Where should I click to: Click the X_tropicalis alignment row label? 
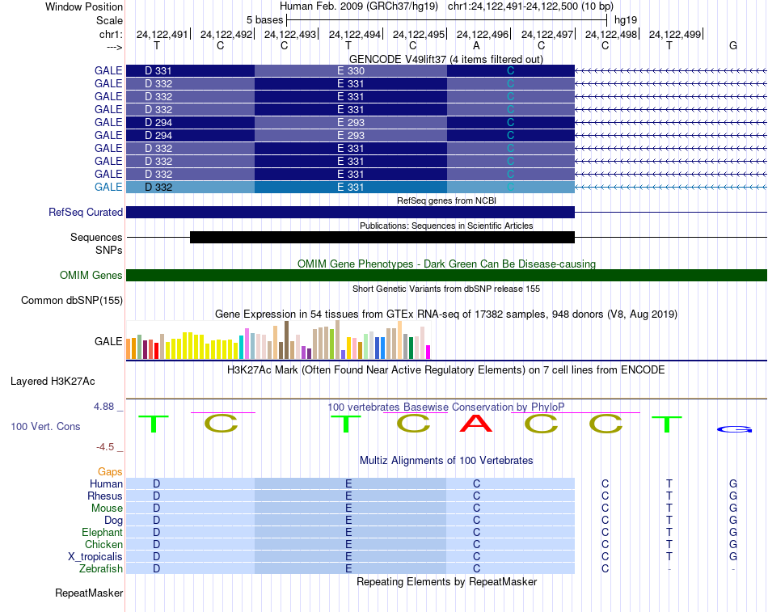coord(95,557)
